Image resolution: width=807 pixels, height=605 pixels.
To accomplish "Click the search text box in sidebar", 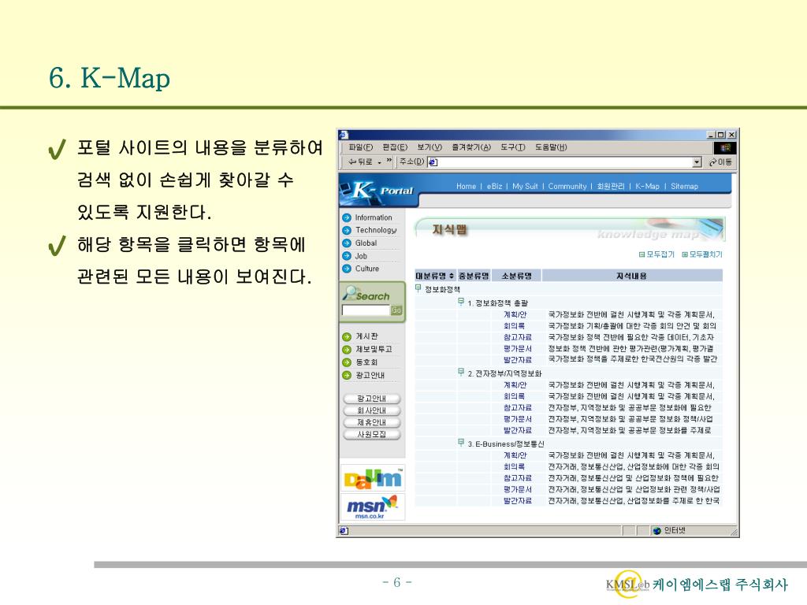I will [366, 310].
